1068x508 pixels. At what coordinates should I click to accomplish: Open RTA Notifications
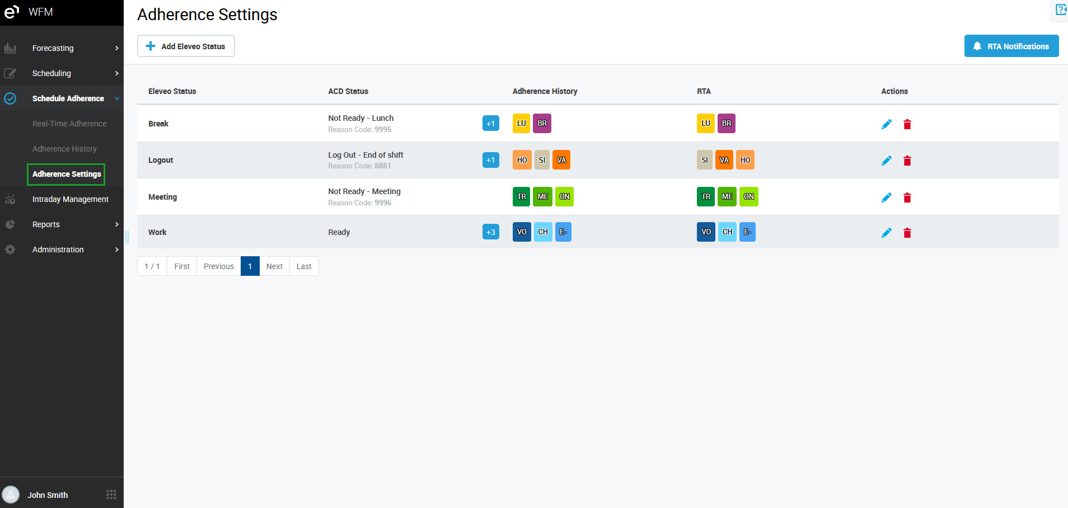(x=1011, y=46)
